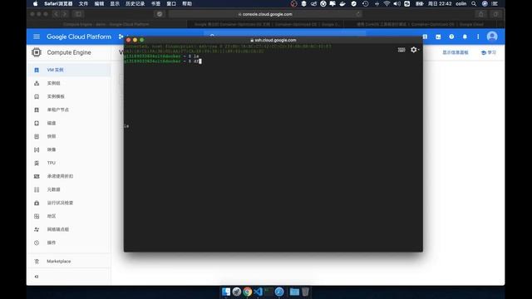
Task: Open the TPU sidebar entry
Action: pos(69,163)
